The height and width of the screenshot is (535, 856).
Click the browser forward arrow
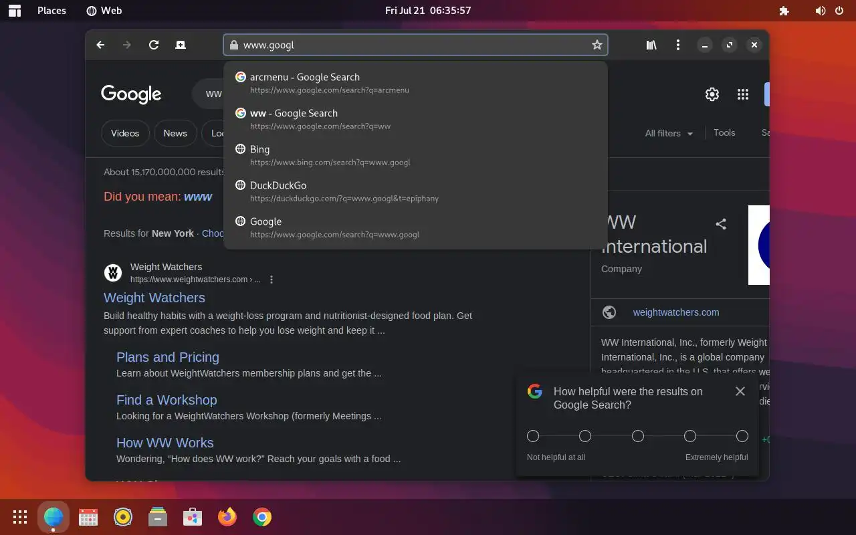127,45
